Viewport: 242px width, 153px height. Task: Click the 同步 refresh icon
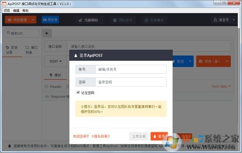coord(45,20)
